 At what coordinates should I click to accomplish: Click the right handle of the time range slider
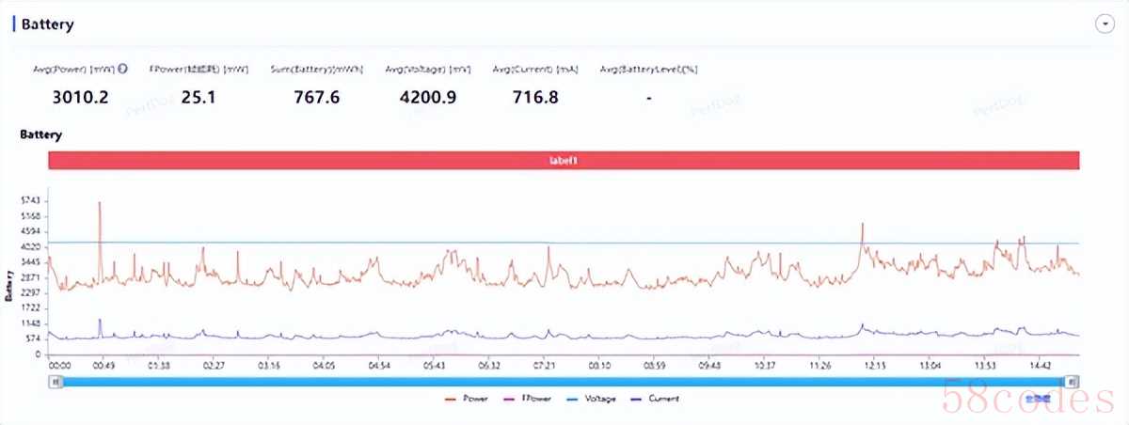pos(1073,381)
